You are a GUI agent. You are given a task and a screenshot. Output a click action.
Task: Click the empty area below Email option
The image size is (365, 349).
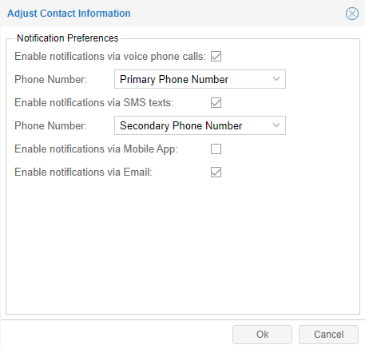(x=183, y=246)
